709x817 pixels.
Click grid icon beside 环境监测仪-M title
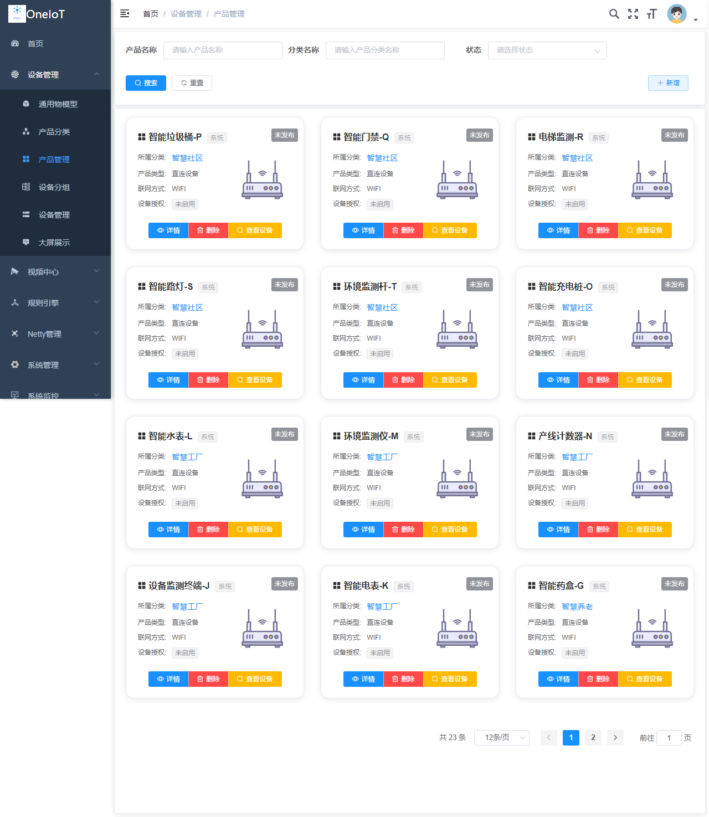point(337,436)
